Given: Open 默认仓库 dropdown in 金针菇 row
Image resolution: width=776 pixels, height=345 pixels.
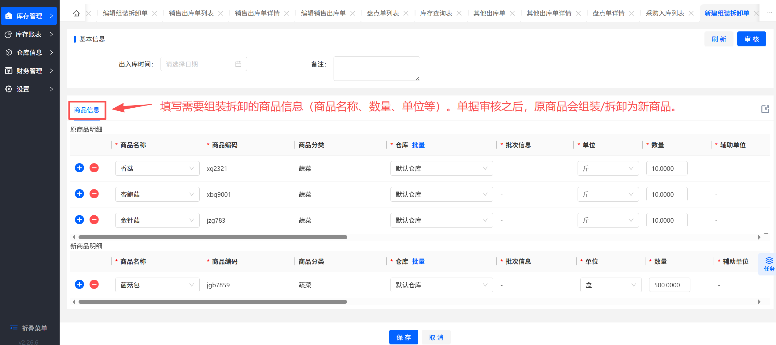Looking at the screenshot, I should pos(441,220).
